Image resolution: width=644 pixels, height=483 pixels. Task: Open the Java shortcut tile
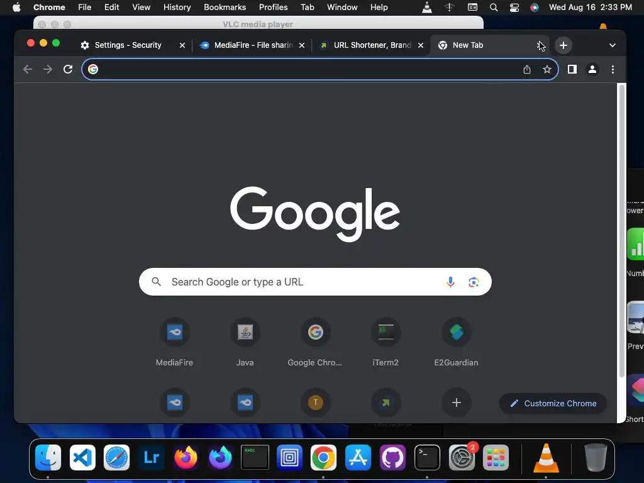(245, 341)
